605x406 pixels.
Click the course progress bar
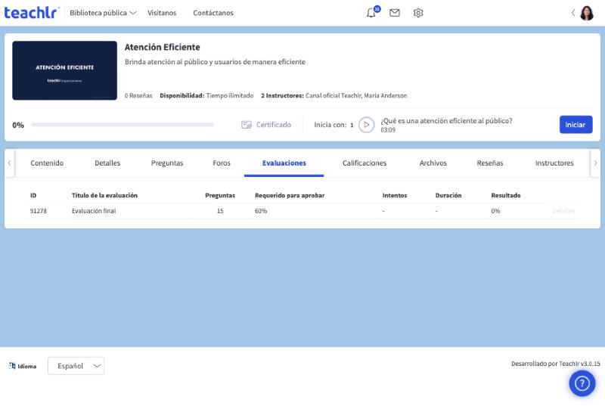(123, 125)
